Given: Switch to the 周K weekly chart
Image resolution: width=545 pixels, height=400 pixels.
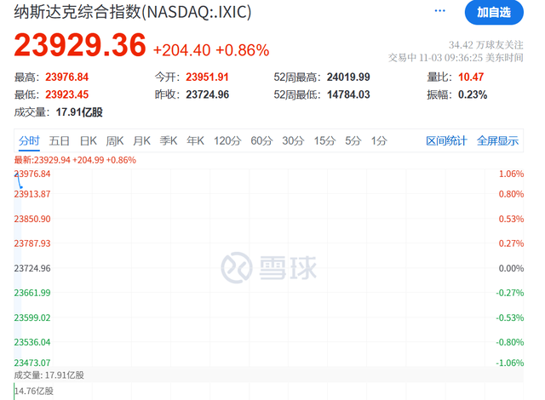Looking at the screenshot, I should (115, 140).
